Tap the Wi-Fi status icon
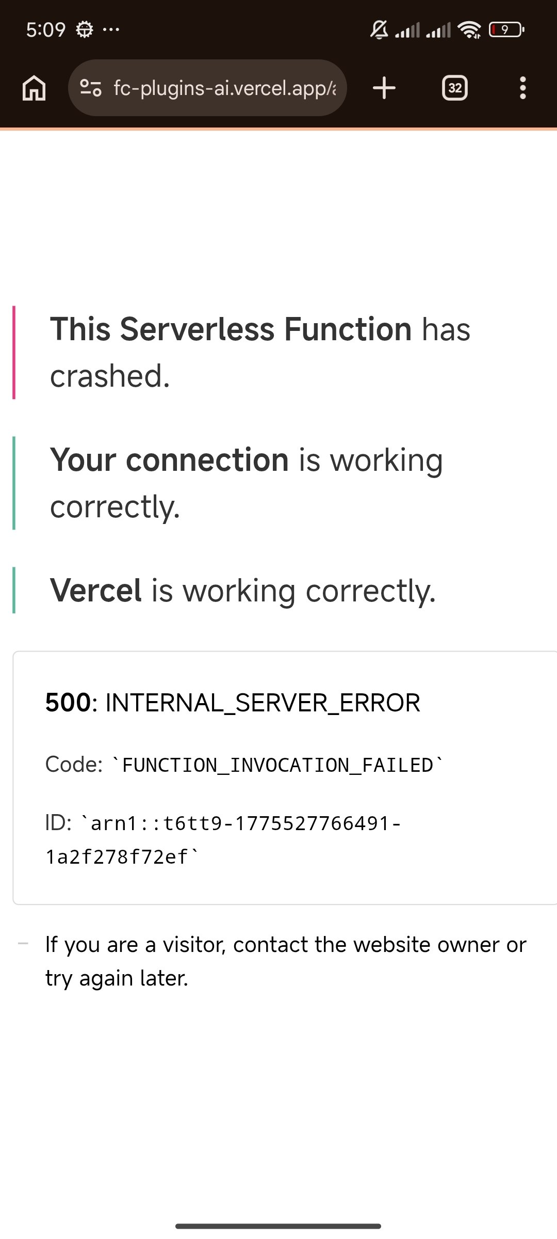The width and height of the screenshot is (557, 1239). pyautogui.click(x=469, y=30)
